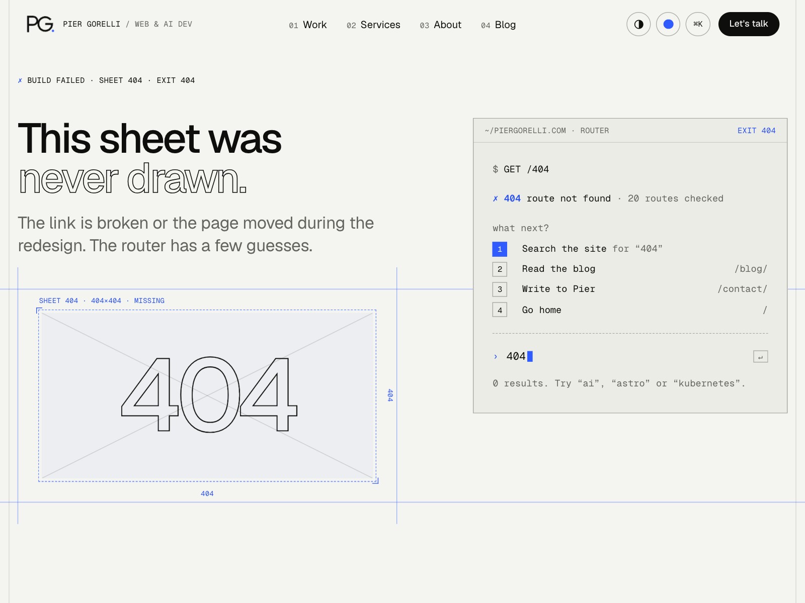Image resolution: width=805 pixels, height=603 pixels.
Task: Click the enter-key submit icon
Action: tap(760, 357)
